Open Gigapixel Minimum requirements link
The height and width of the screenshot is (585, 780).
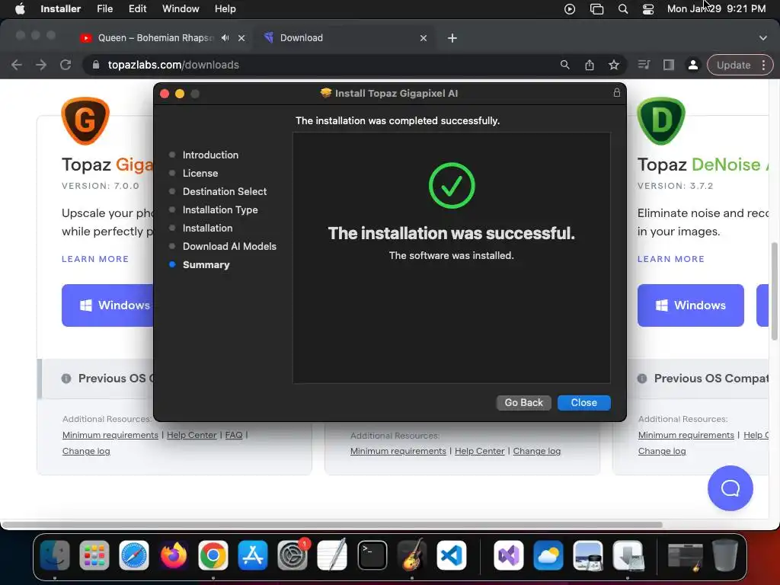[x=110, y=435]
